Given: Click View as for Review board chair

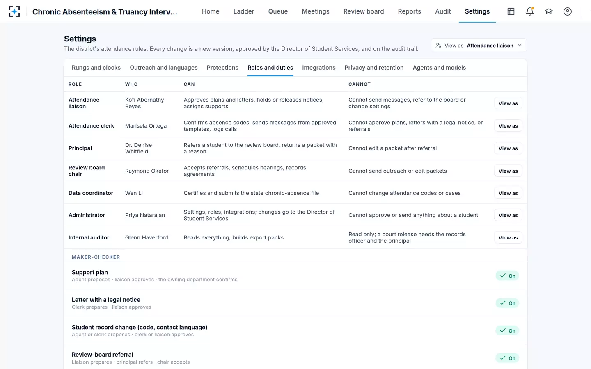Looking at the screenshot, I should [508, 171].
